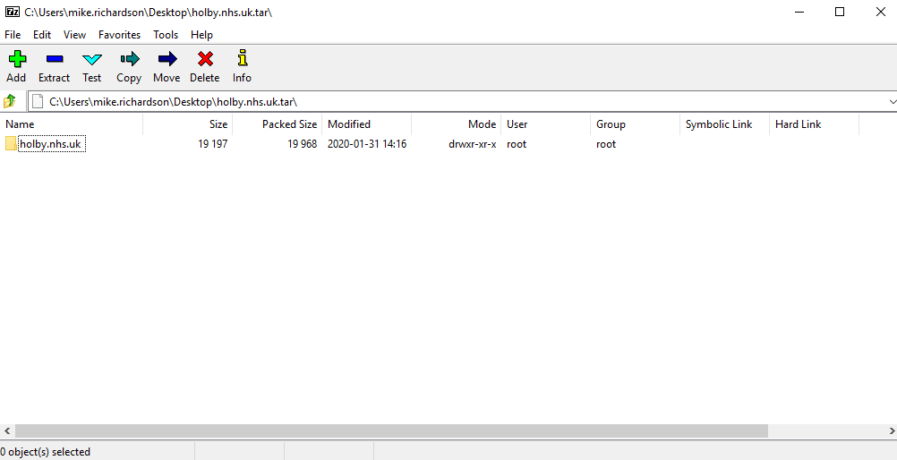Image resolution: width=897 pixels, height=460 pixels.
Task: Select the holby.nhs.uk folder icon
Action: [x=12, y=144]
